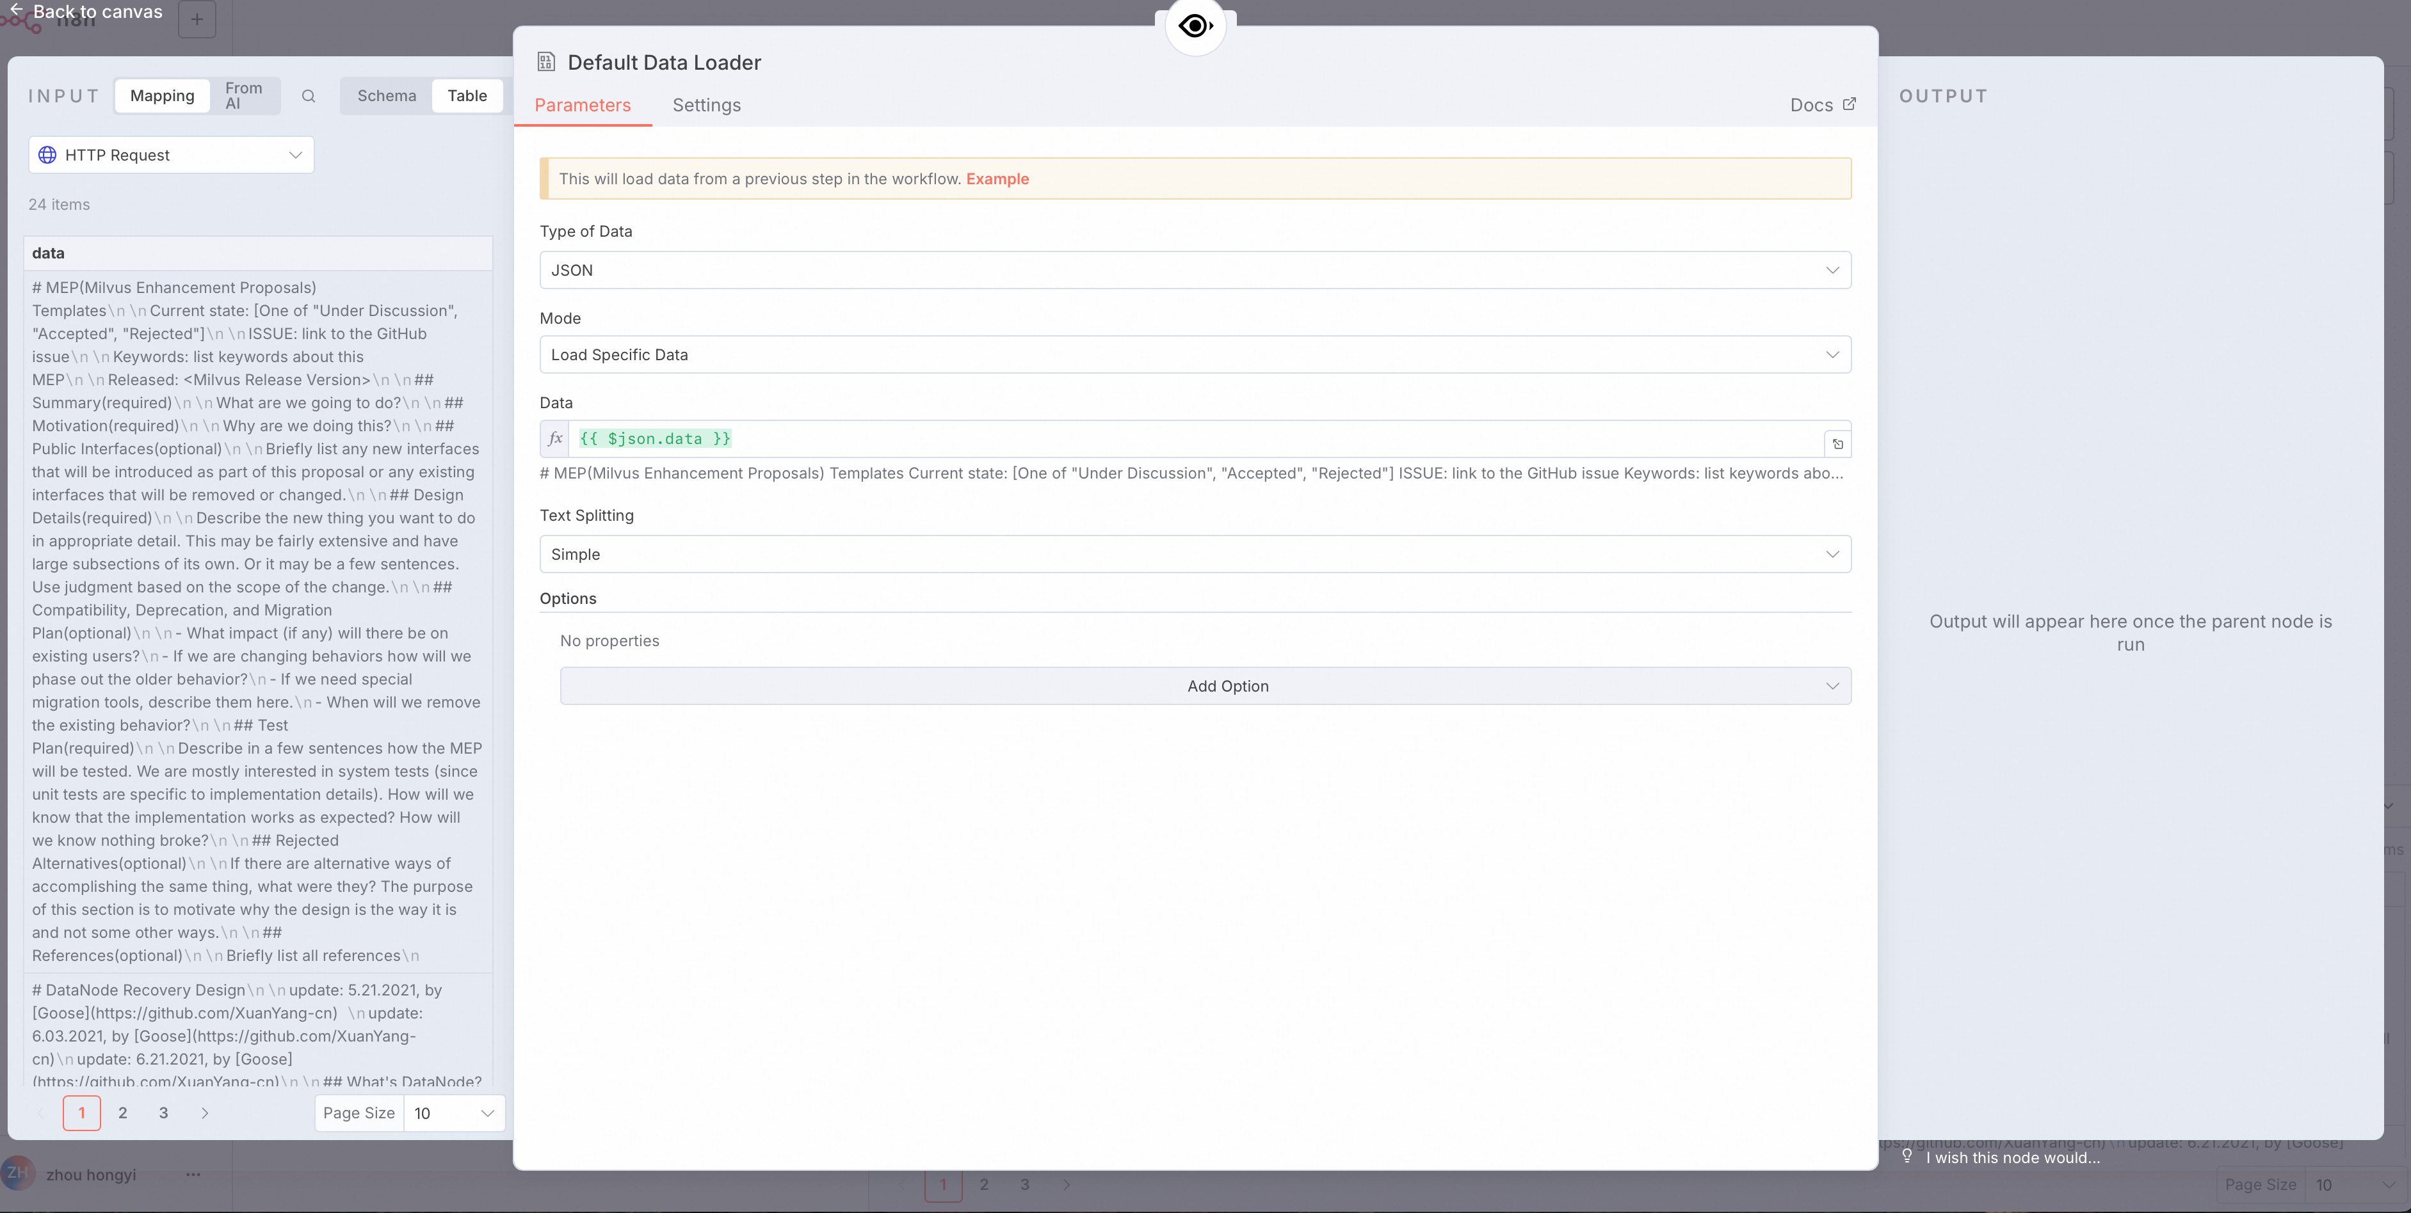Switch input view to Schema
The height and width of the screenshot is (1213, 2411).
(387, 97)
